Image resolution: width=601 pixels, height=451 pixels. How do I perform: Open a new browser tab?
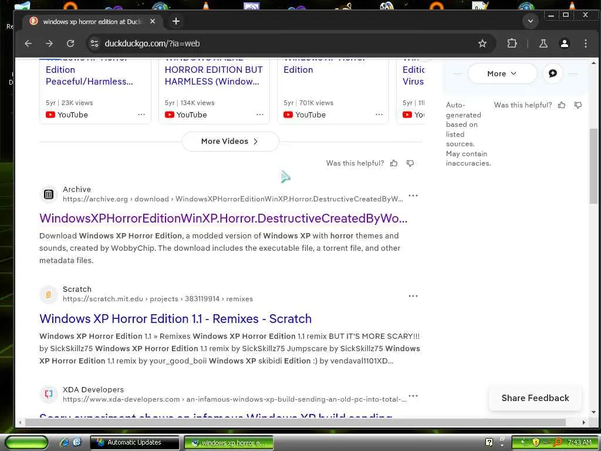176,21
